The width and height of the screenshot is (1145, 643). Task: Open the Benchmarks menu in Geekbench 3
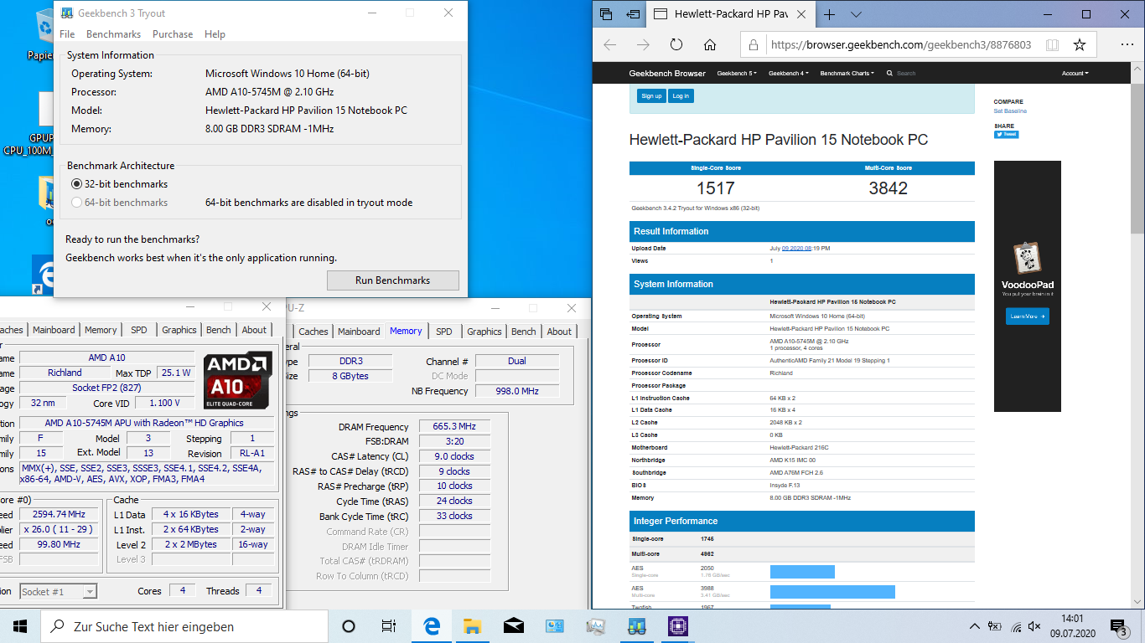point(113,34)
